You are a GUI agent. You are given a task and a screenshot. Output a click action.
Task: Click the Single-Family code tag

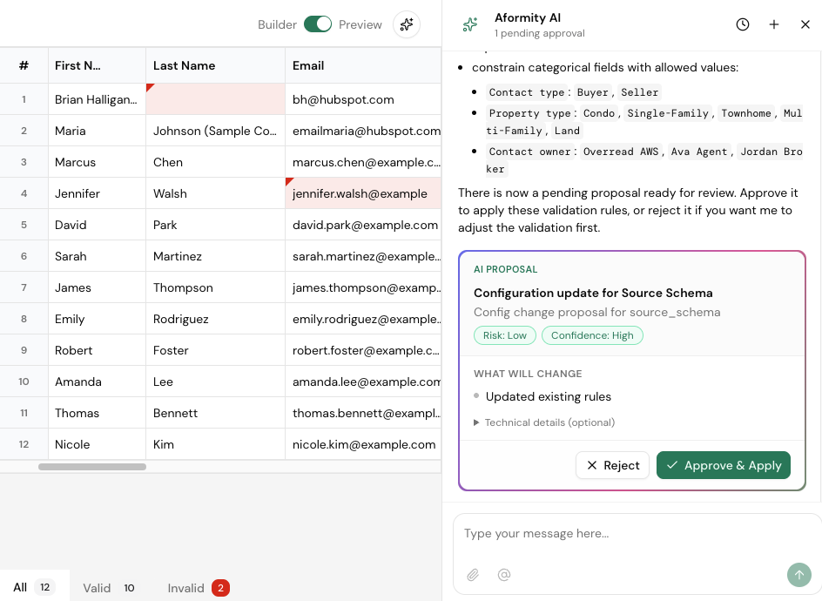coord(668,113)
